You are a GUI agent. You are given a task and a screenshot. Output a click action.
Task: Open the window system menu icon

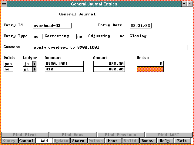point(4,4)
